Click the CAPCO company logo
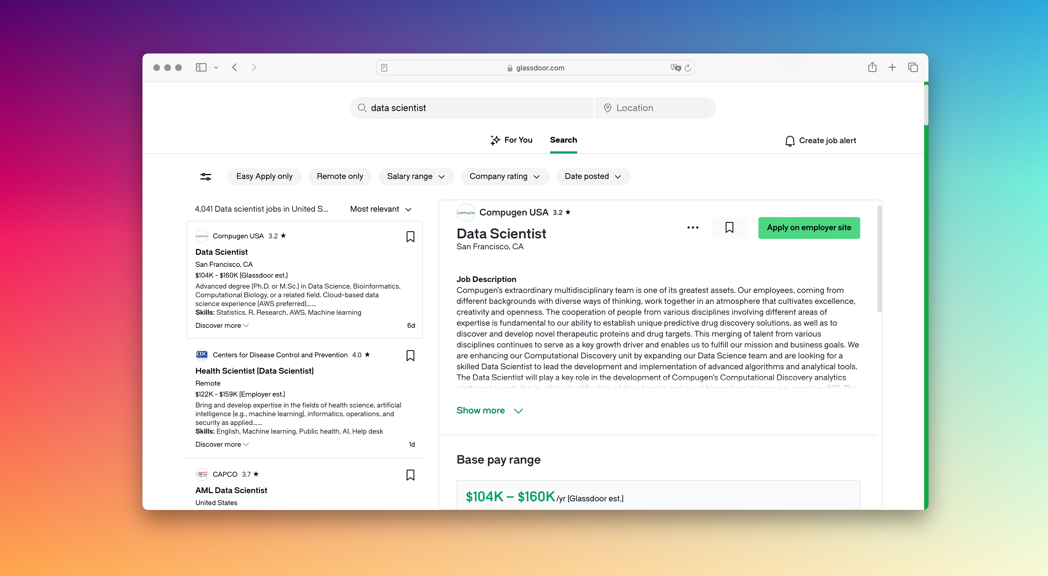This screenshot has height=576, width=1048. (x=202, y=474)
